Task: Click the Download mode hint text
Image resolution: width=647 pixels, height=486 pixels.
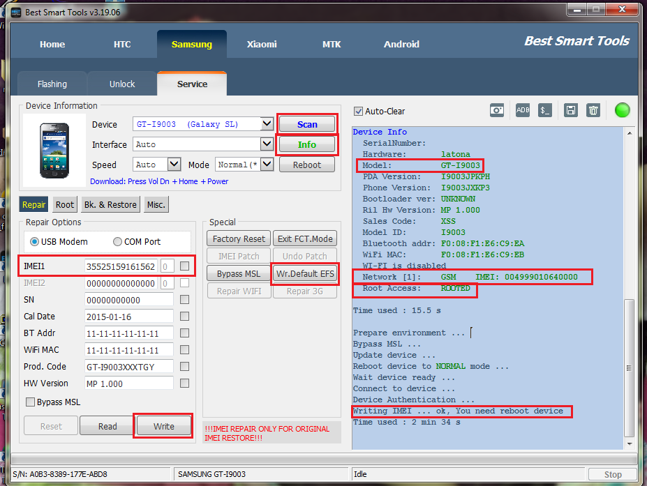Action: pyautogui.click(x=159, y=181)
